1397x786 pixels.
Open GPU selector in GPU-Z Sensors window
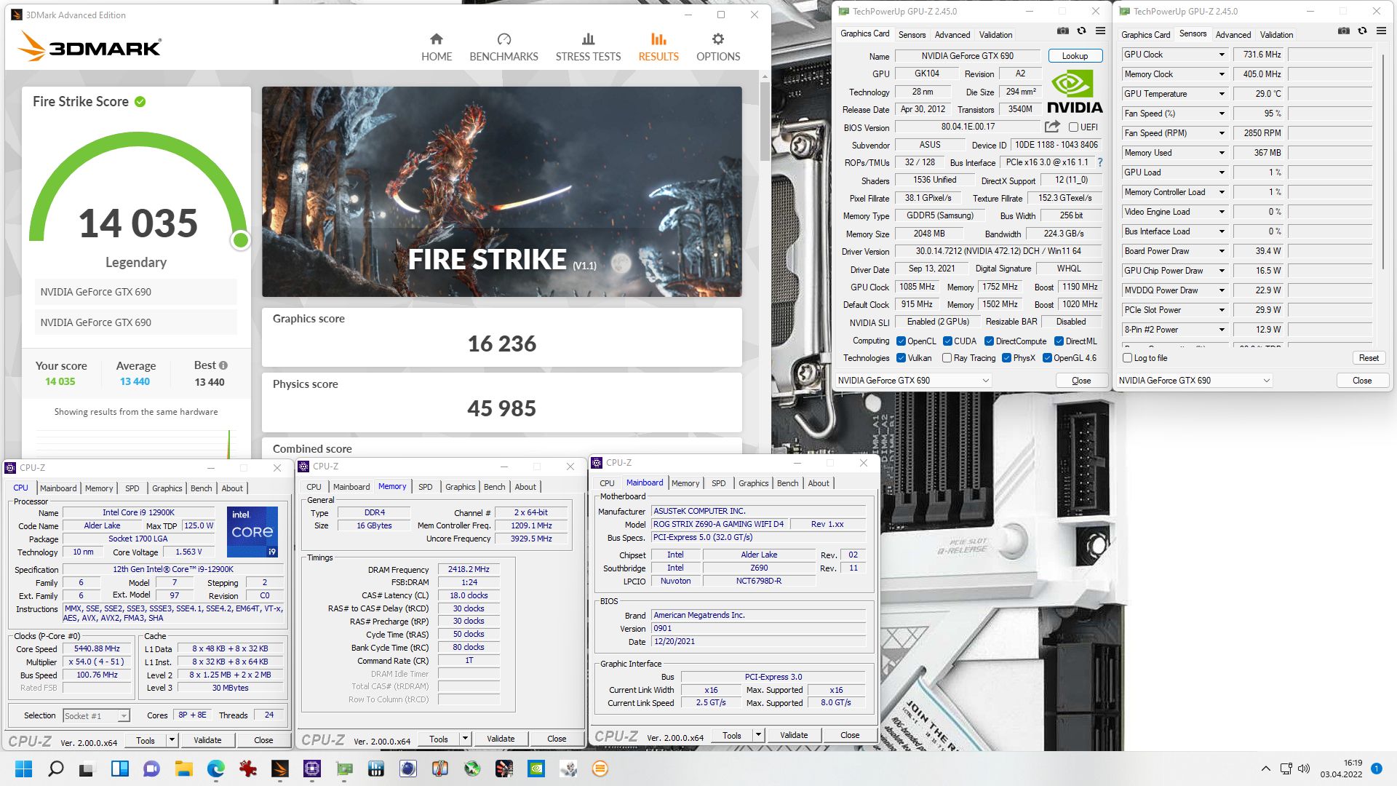click(1195, 381)
